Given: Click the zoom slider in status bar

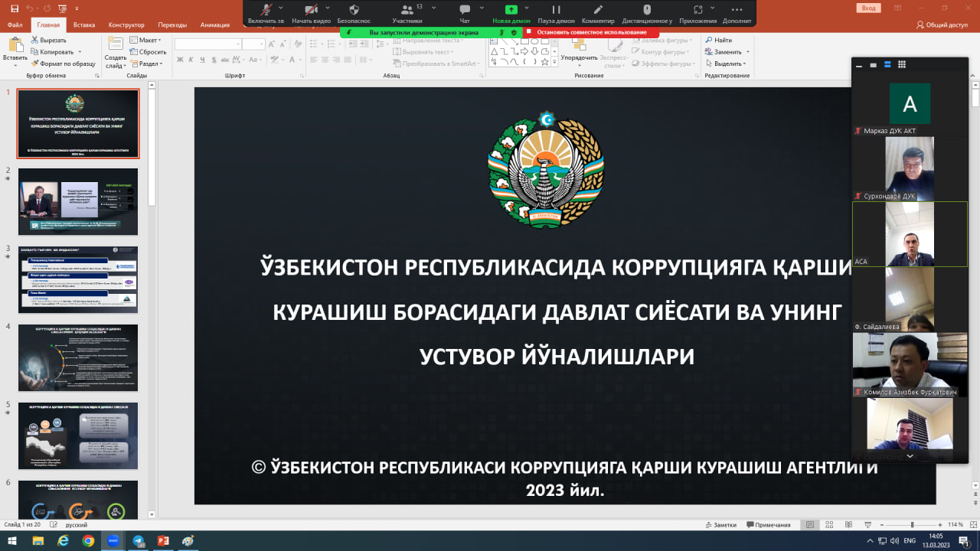Looking at the screenshot, I should coord(911,525).
